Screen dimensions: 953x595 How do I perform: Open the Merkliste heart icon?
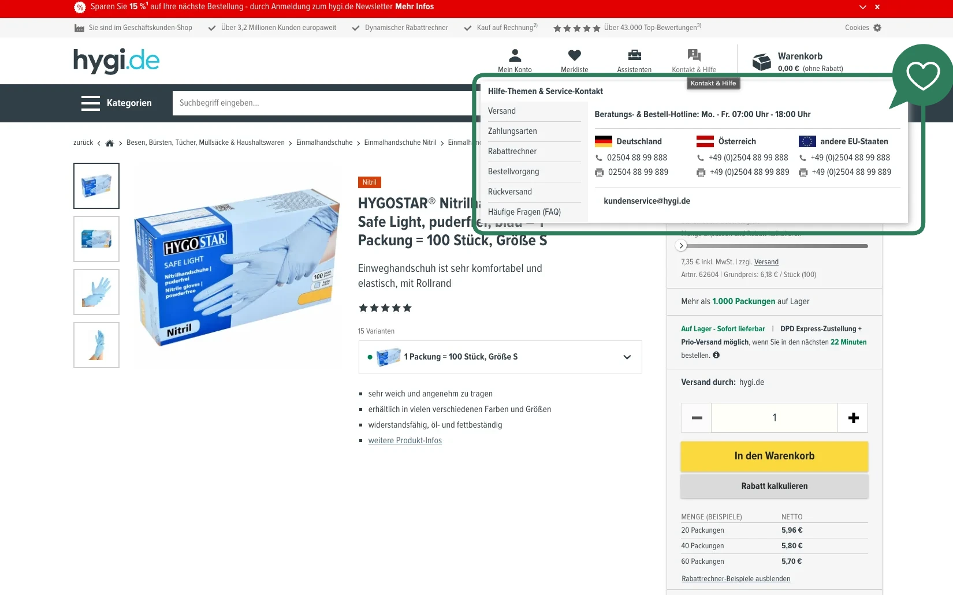tap(574, 55)
